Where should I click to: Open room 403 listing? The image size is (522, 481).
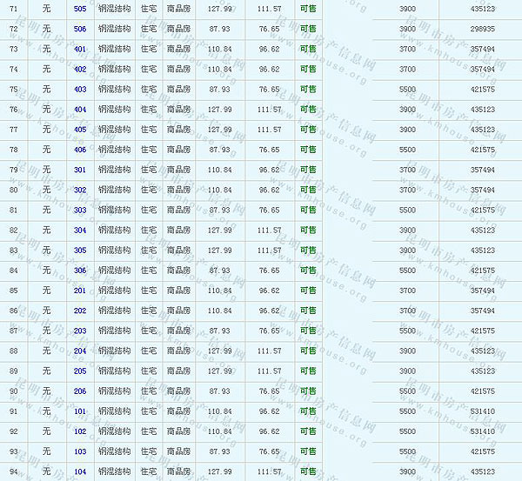click(x=80, y=89)
